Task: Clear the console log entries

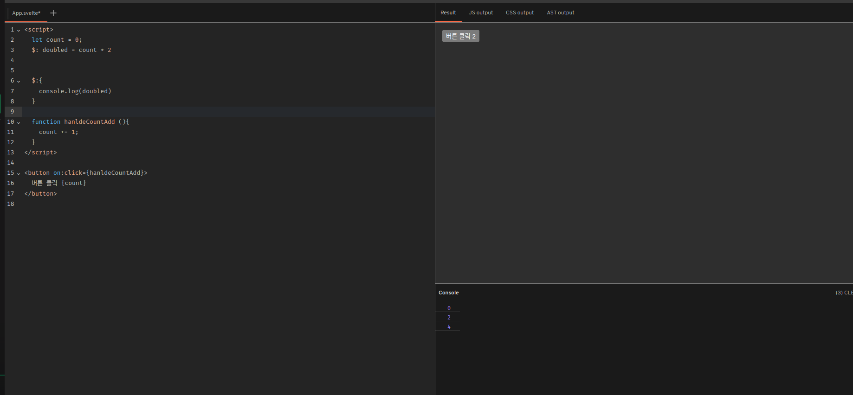Action: click(x=844, y=293)
